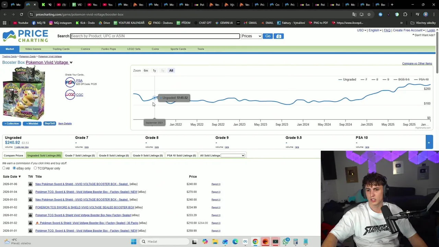Select the TCGPlayer only radio button
Viewport: 439px width, 247px height.
point(35,168)
